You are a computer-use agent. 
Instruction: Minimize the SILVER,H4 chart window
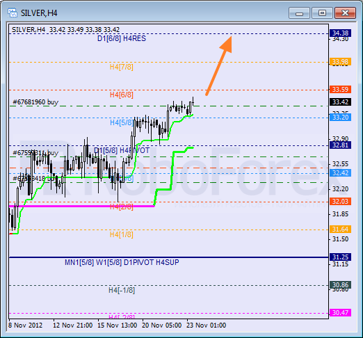coord(299,13)
